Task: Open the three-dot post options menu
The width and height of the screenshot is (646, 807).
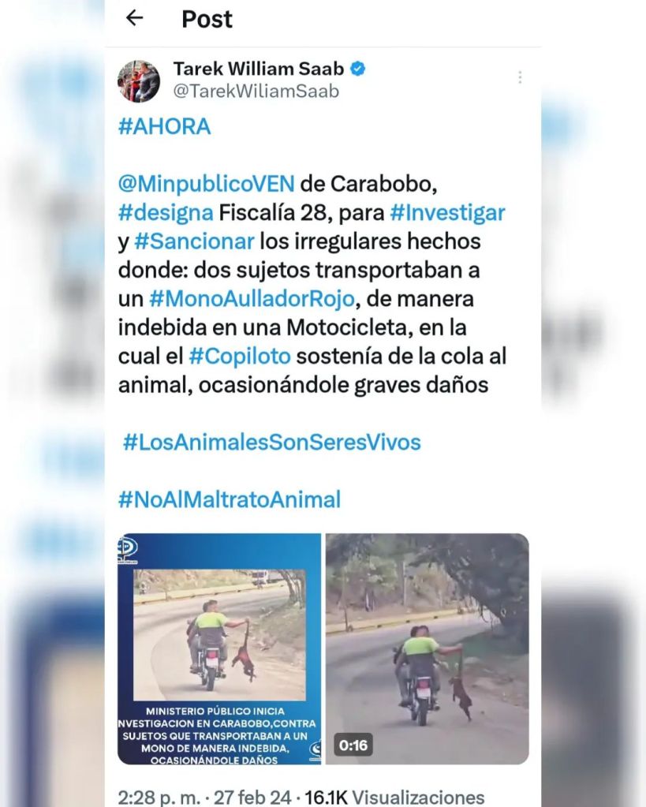Action: pos(520,77)
